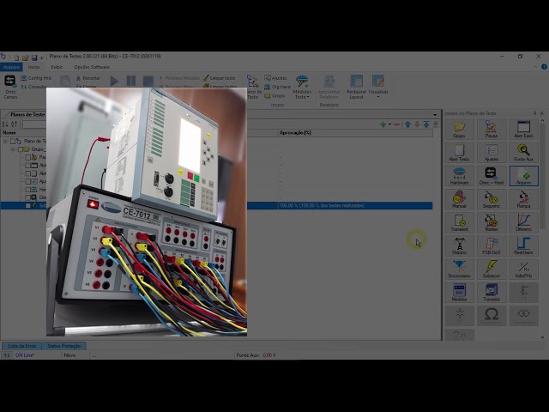Image resolution: width=549 pixels, height=412 pixels.
Task: Click the search field in Planos de Teste
Action: point(34,124)
